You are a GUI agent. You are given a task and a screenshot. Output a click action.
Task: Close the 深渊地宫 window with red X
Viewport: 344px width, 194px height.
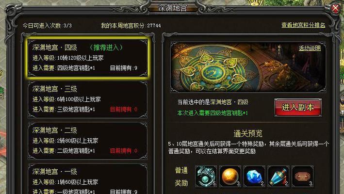pos(335,9)
